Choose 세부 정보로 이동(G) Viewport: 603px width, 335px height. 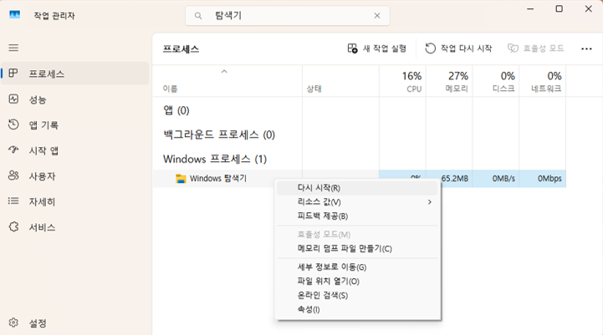(x=357, y=267)
